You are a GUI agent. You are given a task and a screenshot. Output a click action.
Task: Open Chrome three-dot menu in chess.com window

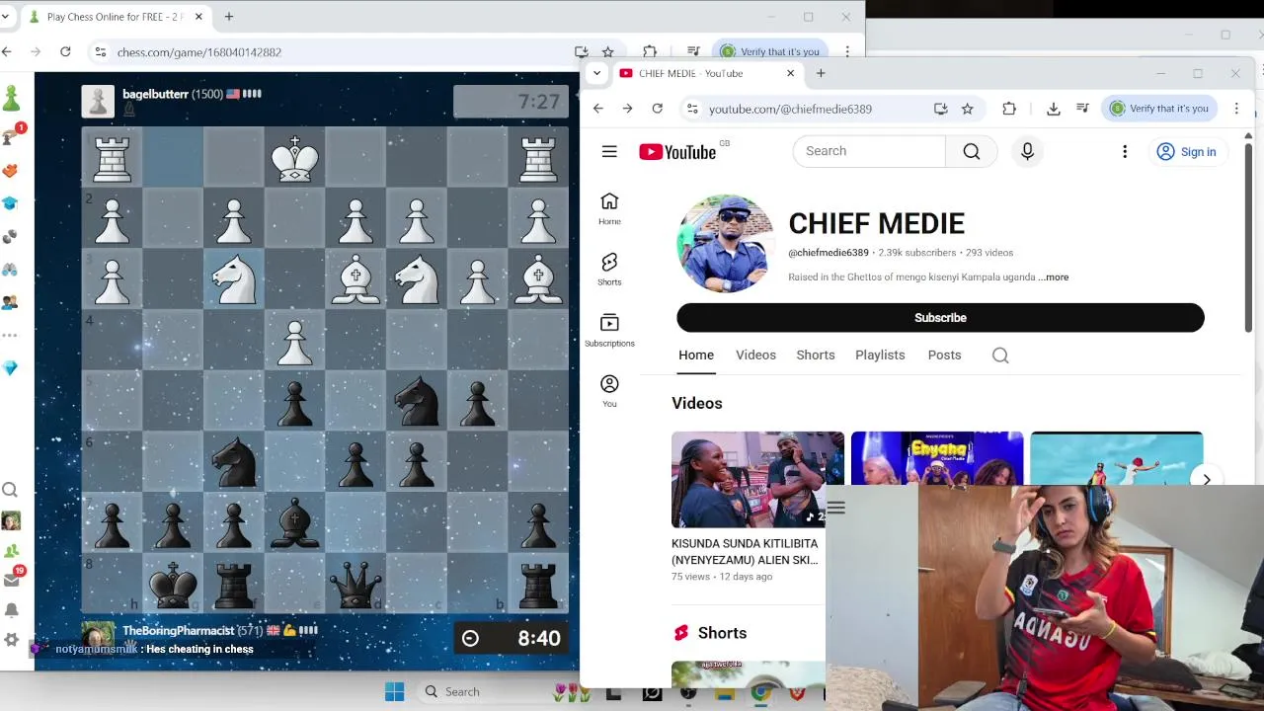click(x=847, y=51)
